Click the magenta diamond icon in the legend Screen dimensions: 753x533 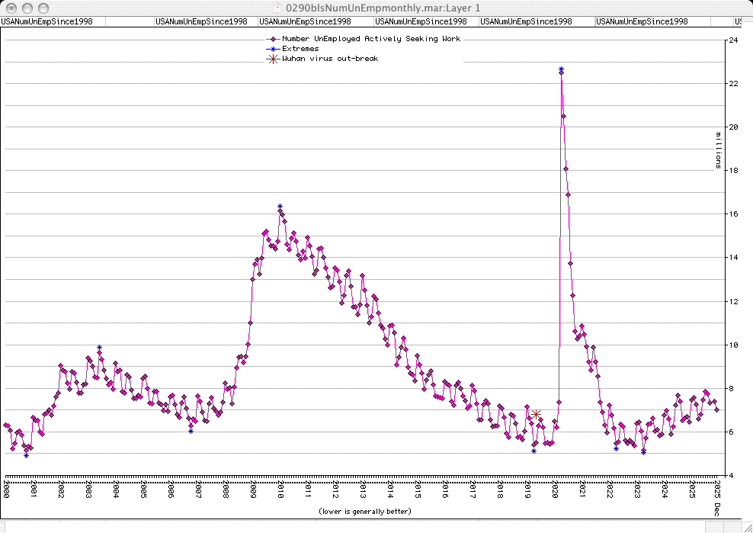pos(271,39)
